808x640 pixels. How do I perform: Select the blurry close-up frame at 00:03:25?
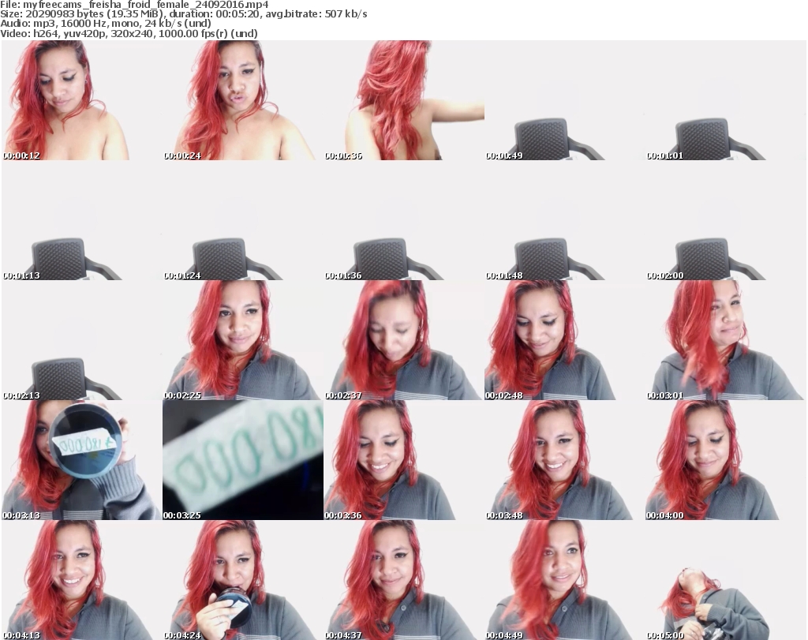pyautogui.click(x=243, y=461)
